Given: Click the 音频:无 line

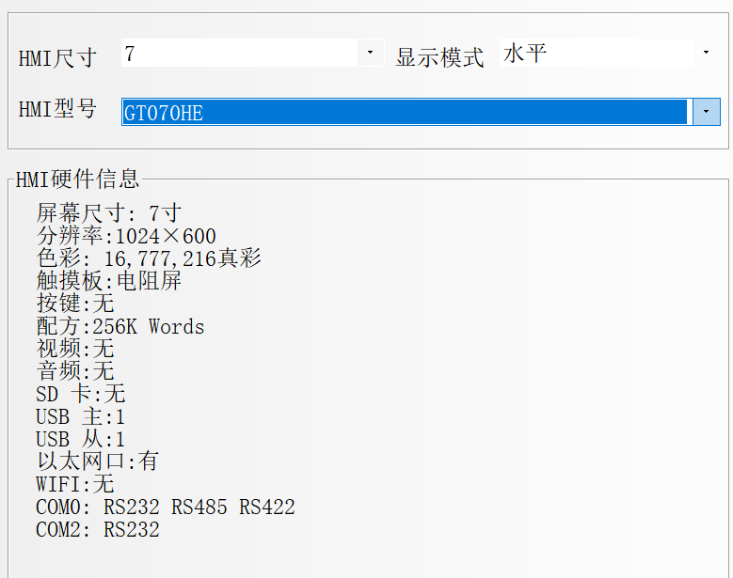Looking at the screenshot, I should [75, 370].
